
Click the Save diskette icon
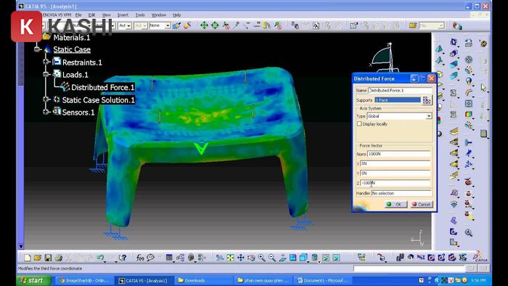(48, 258)
